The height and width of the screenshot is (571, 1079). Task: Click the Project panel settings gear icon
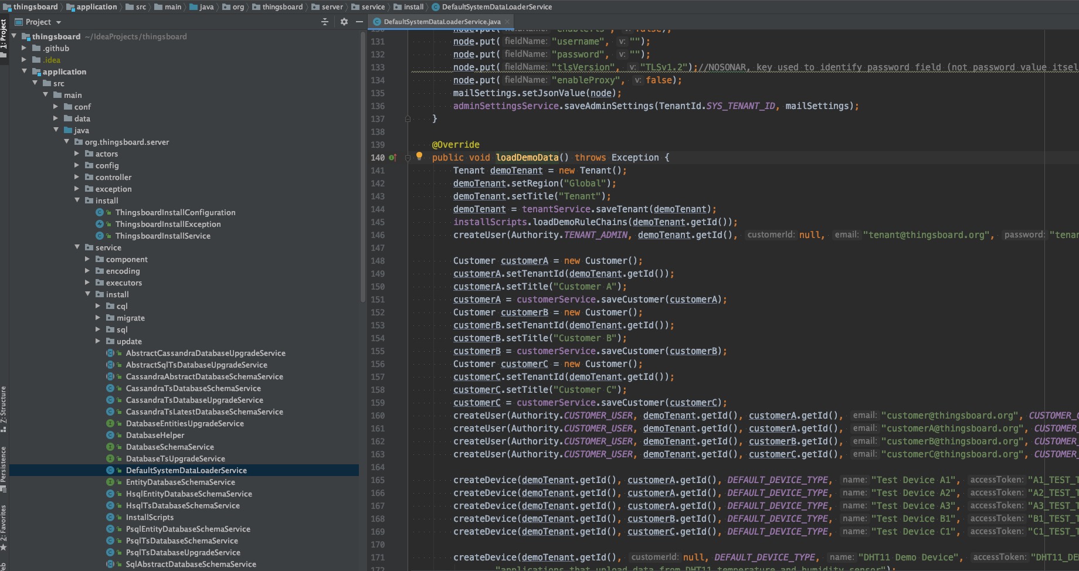coord(344,22)
